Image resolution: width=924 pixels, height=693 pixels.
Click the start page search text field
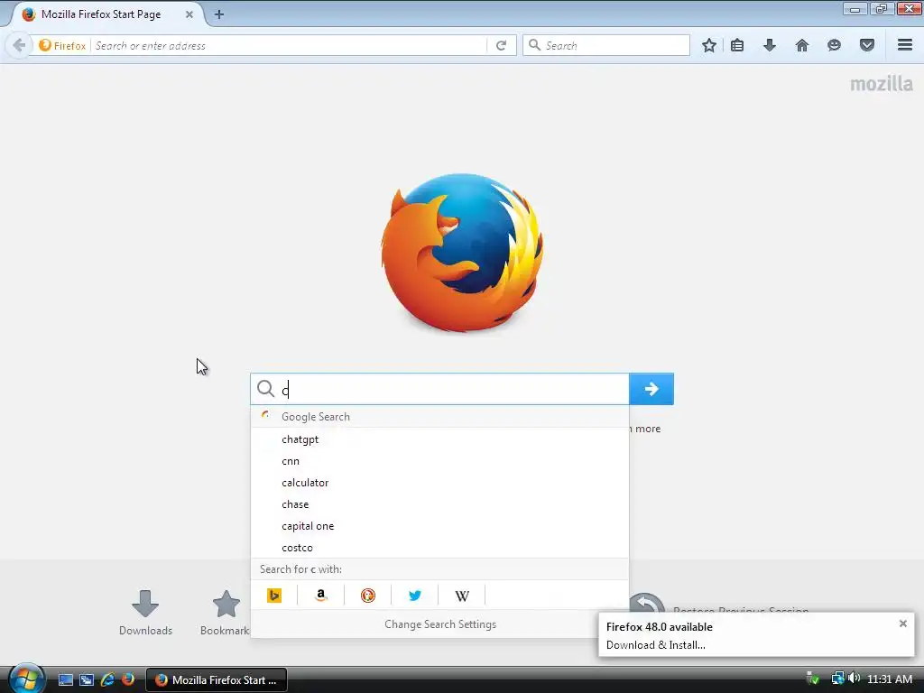pos(439,389)
